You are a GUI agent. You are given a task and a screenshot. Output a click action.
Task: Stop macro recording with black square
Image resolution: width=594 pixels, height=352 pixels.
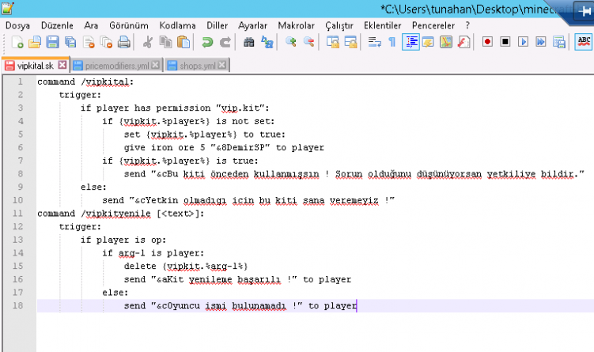point(505,42)
